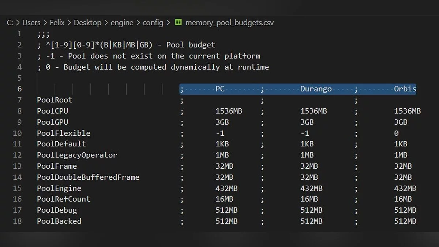Open the config folder breadcrumb

(153, 23)
